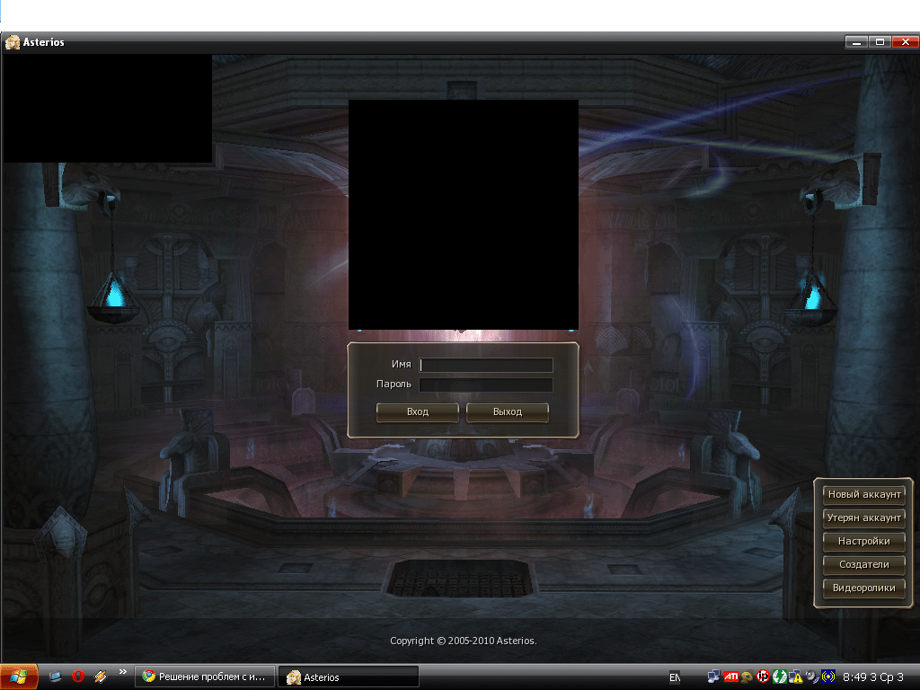Click the Имя (username) input field
This screenshot has width=920, height=690.
coord(486,365)
